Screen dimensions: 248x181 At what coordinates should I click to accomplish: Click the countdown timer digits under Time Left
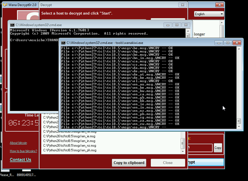[x=24, y=123]
